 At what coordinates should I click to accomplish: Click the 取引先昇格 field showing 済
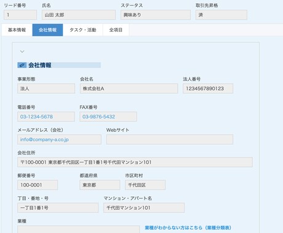click(x=221, y=15)
